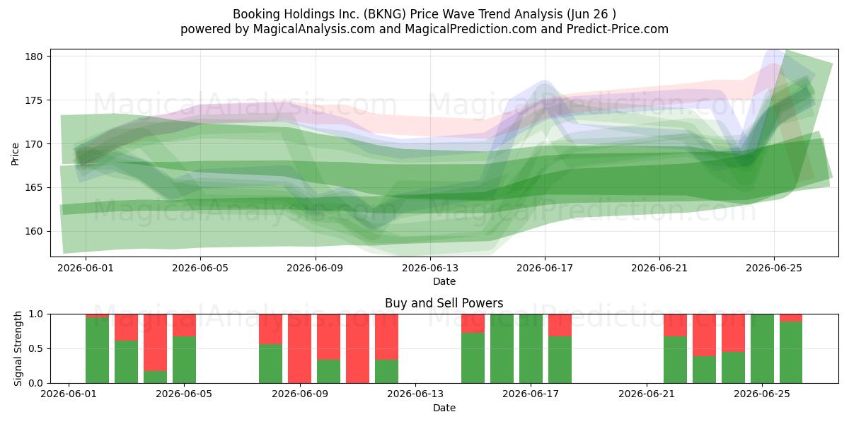Click price chart date tick 2026-06-05
The width and height of the screenshot is (849, 424).
tap(200, 269)
